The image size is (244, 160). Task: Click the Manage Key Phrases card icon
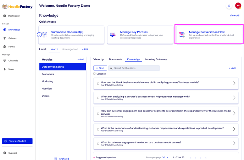pos(113,35)
